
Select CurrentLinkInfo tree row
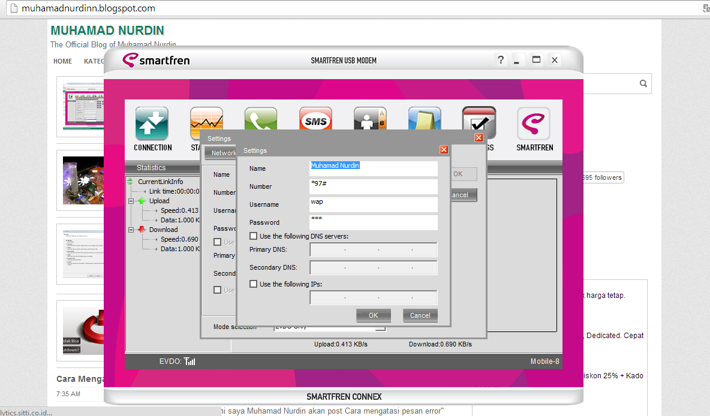tap(160, 182)
